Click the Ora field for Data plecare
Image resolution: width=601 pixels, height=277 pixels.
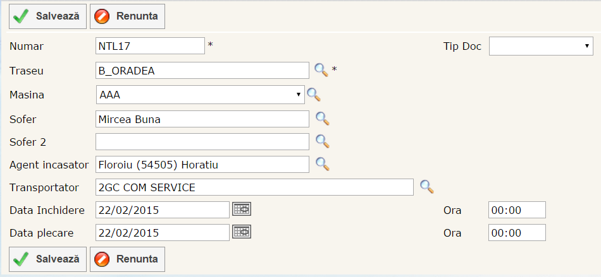pyautogui.click(x=516, y=233)
